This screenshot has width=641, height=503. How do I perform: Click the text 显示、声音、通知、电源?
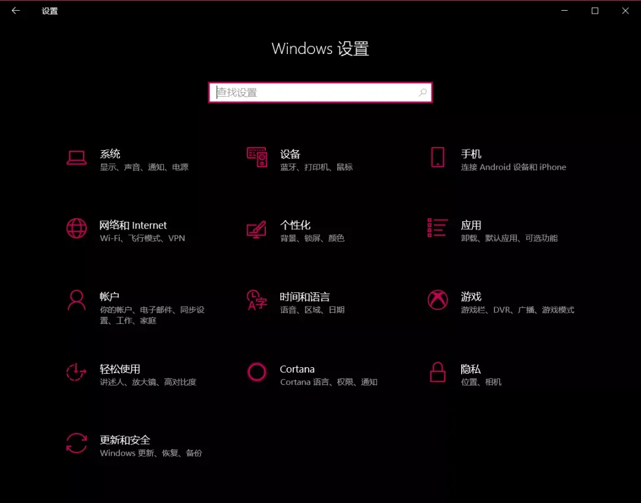coord(144,167)
